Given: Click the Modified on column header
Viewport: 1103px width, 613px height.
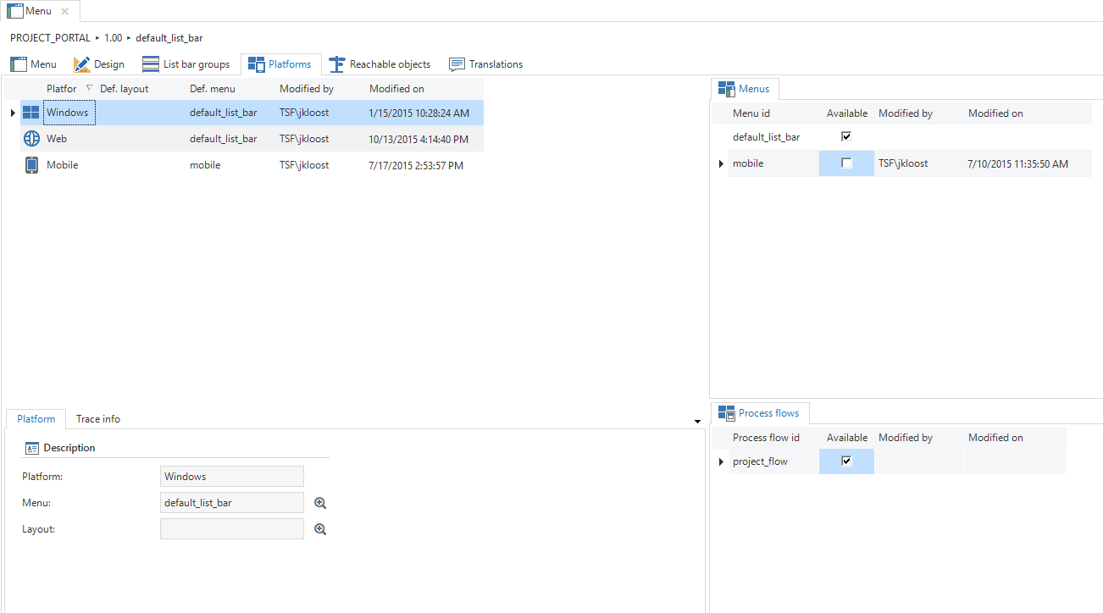Looking at the screenshot, I should [x=396, y=89].
